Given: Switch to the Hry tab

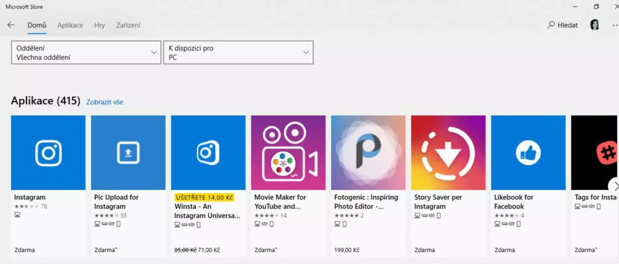Looking at the screenshot, I should tap(100, 25).
